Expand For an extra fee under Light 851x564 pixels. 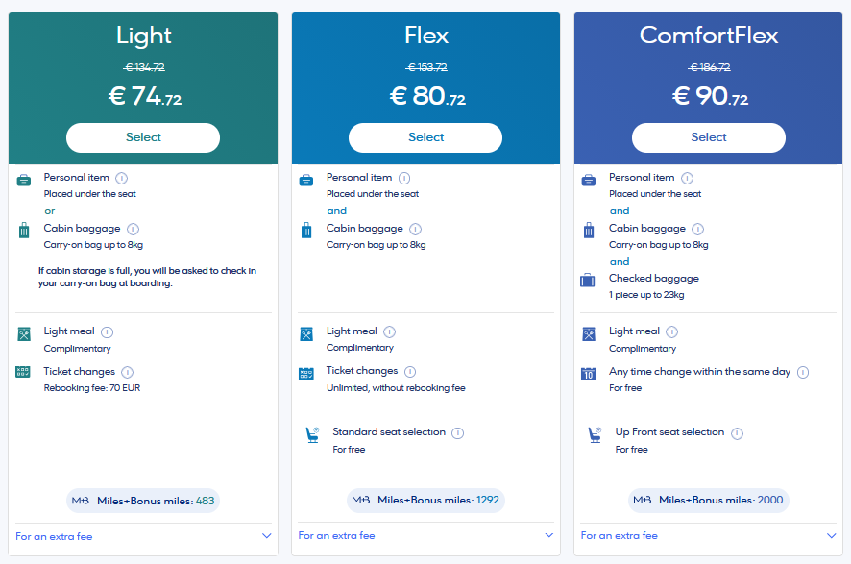click(x=142, y=535)
